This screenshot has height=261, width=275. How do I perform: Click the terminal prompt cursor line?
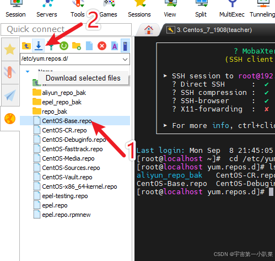click(x=205, y=192)
